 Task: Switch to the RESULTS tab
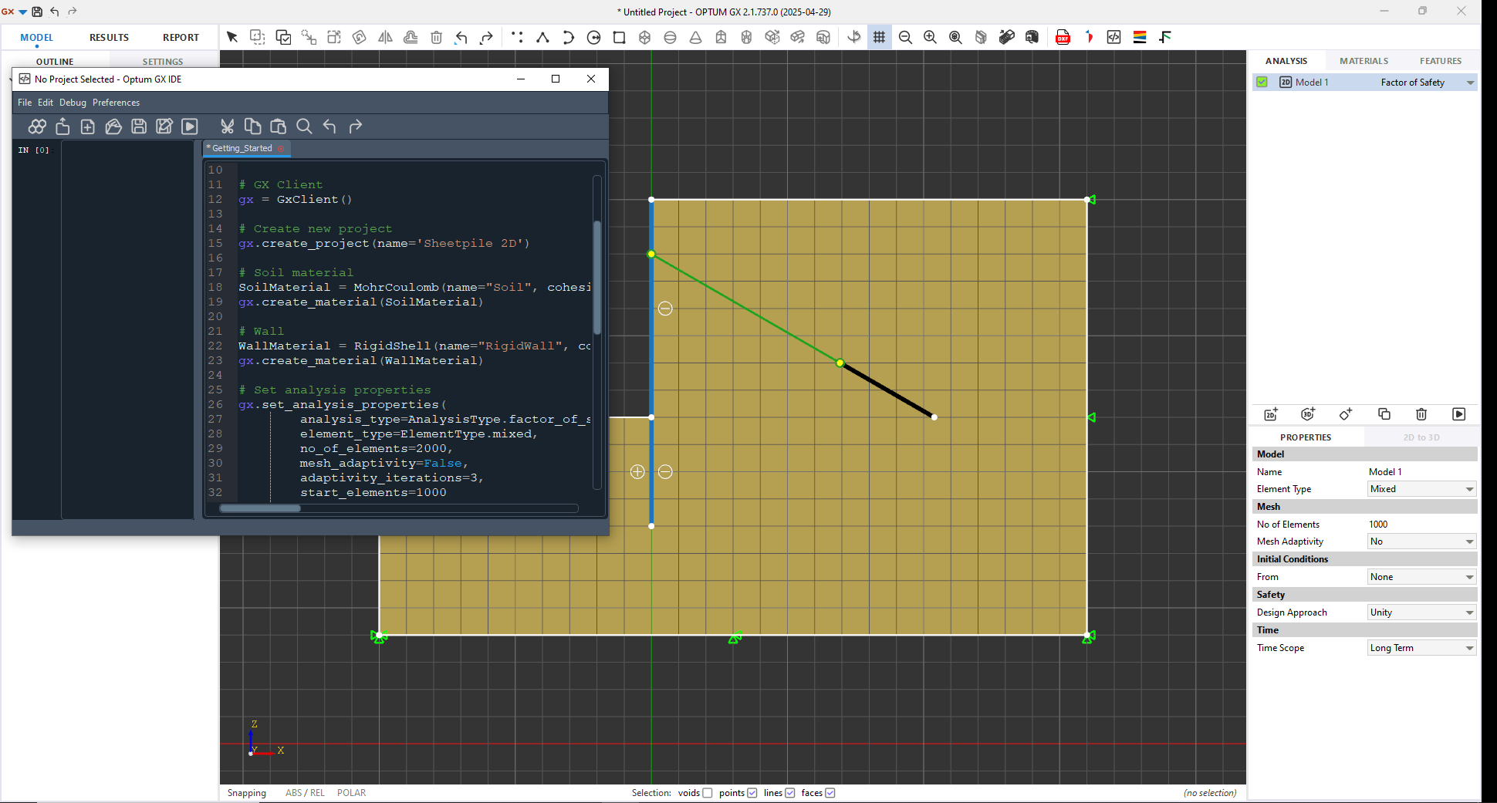(109, 37)
